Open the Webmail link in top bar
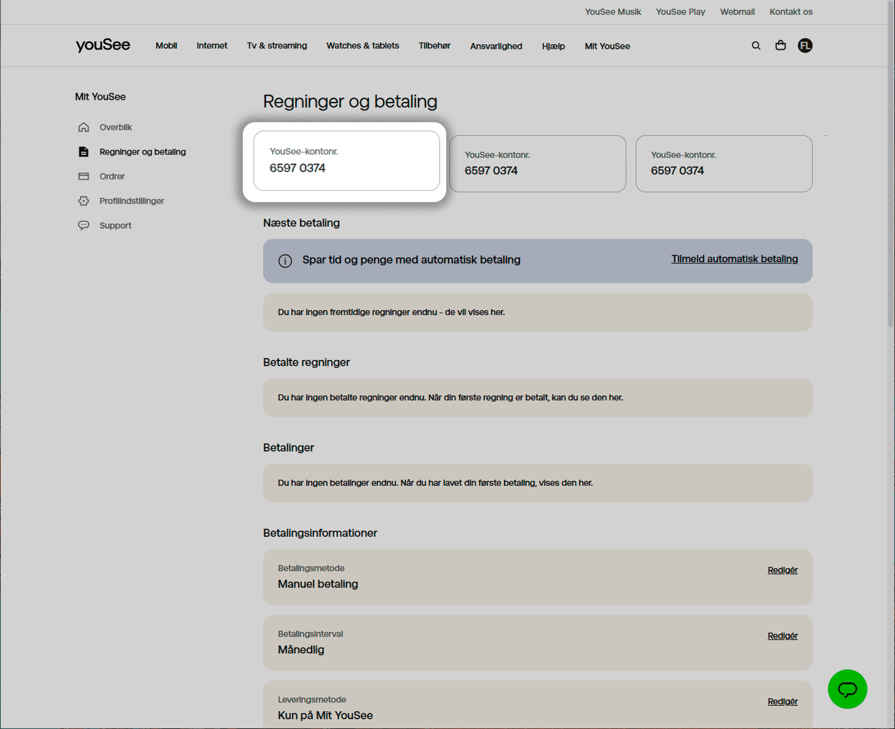 pos(737,12)
